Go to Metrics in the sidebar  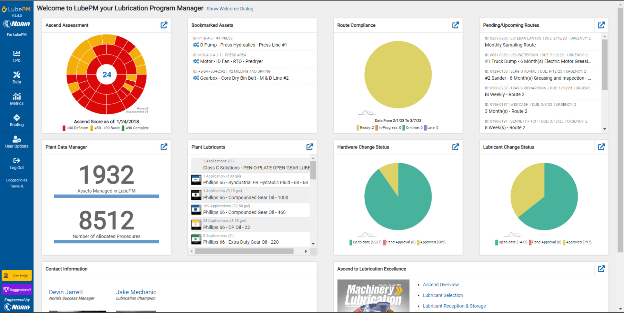pos(17,99)
